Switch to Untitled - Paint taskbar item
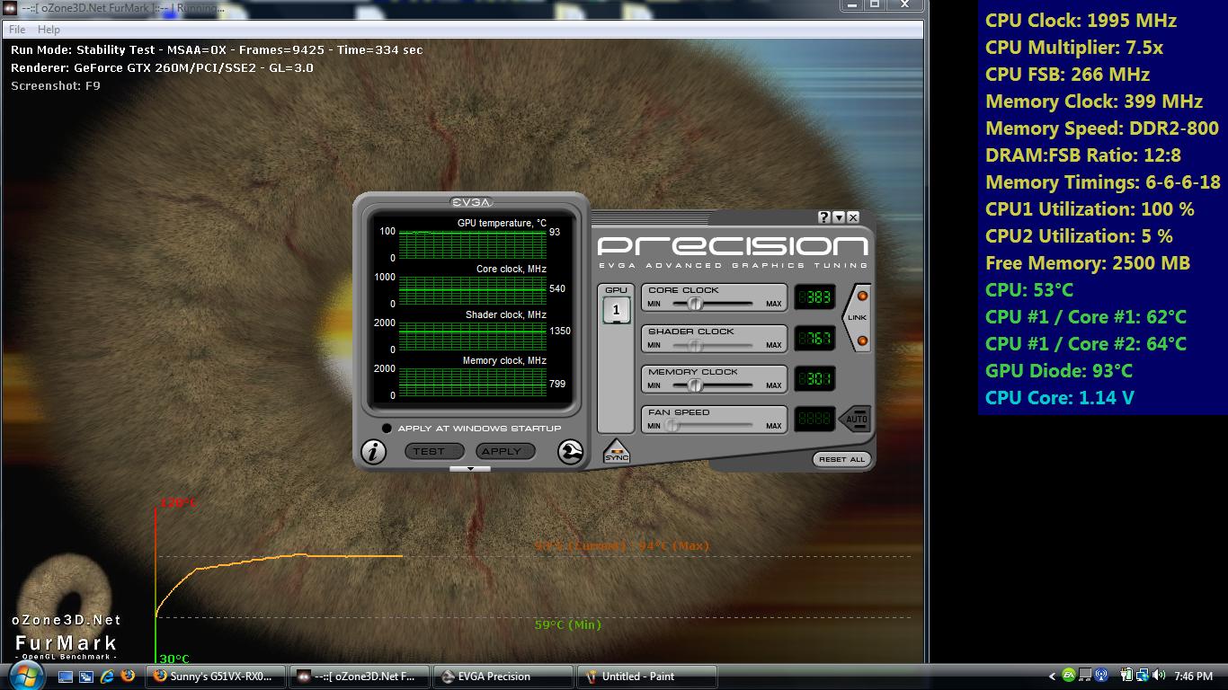This screenshot has height=690, width=1228. (x=645, y=677)
